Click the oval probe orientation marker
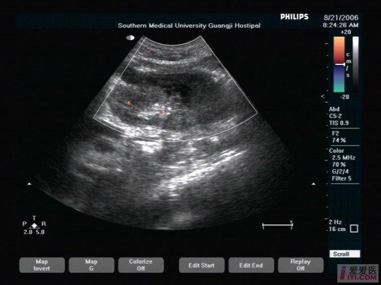This screenshot has width=381, height=285. [131, 37]
